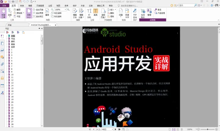
Task: Click the Find (查找) search field
Action: click(x=187, y=5)
